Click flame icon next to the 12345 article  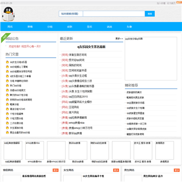click(x=7, y=109)
